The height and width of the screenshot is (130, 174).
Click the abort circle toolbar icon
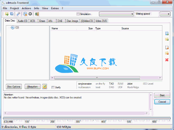[30, 14]
